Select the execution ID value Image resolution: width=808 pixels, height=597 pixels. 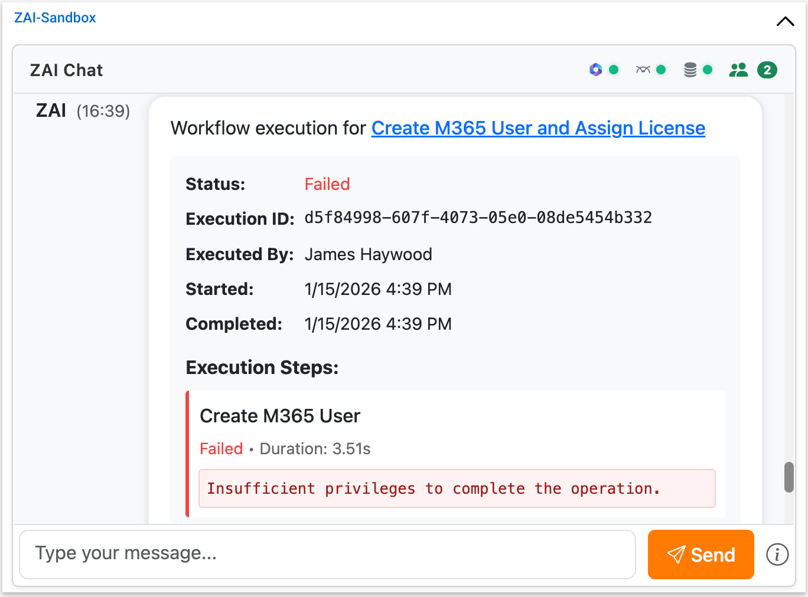[478, 218]
